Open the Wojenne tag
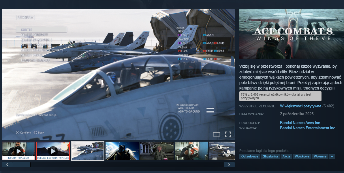The width and height of the screenshot is (344, 173). tap(320, 156)
